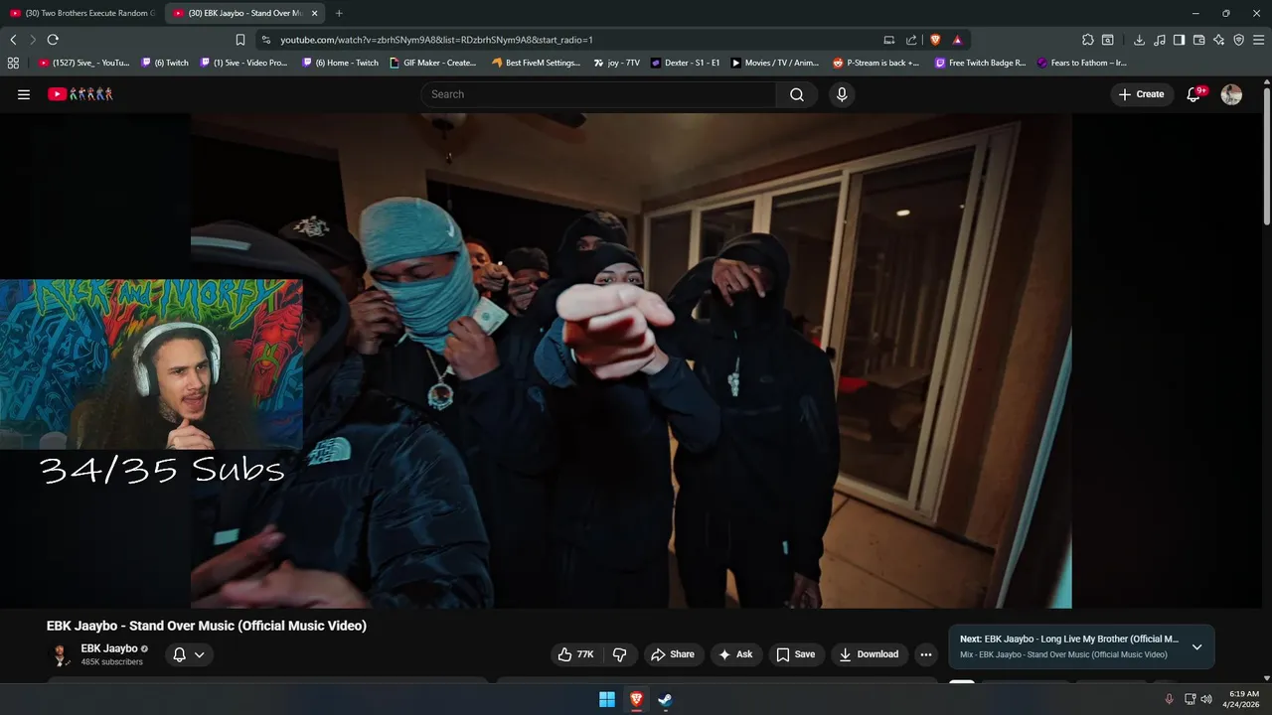
Task: Open browser downloads icon
Action: pyautogui.click(x=1139, y=40)
